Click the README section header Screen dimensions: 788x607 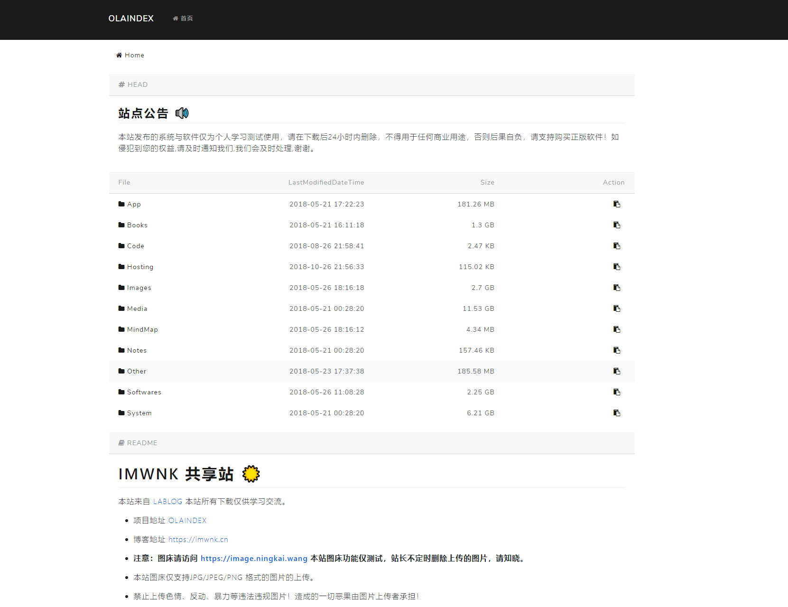[372, 443]
